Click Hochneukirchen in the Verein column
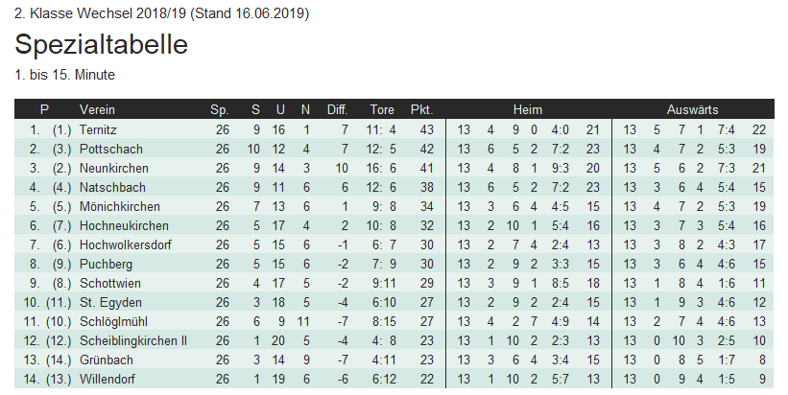This screenshot has height=395, width=788. (x=125, y=225)
